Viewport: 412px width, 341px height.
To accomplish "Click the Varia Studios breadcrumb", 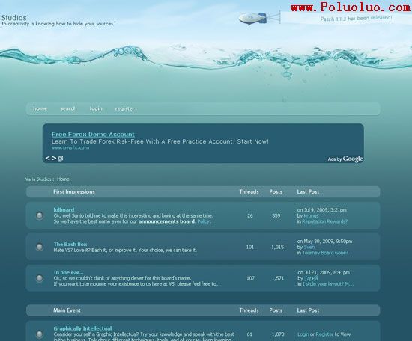I will [x=38, y=179].
